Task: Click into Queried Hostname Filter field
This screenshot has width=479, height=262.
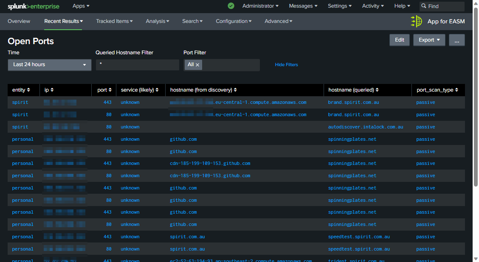Action: coord(138,65)
